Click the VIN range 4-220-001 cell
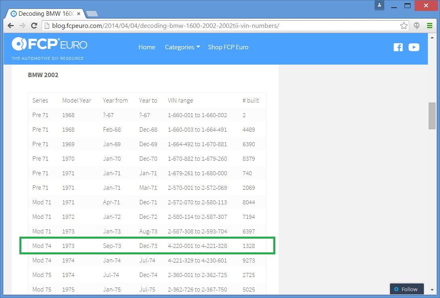 197,246
